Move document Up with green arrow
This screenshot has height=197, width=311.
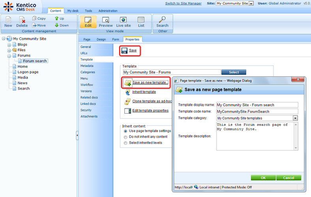point(56,18)
